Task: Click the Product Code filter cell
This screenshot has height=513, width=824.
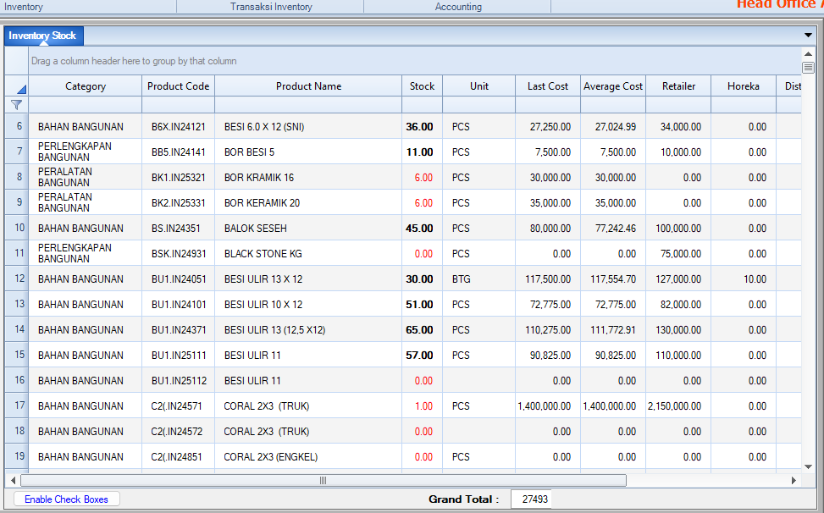Action: pos(178,105)
